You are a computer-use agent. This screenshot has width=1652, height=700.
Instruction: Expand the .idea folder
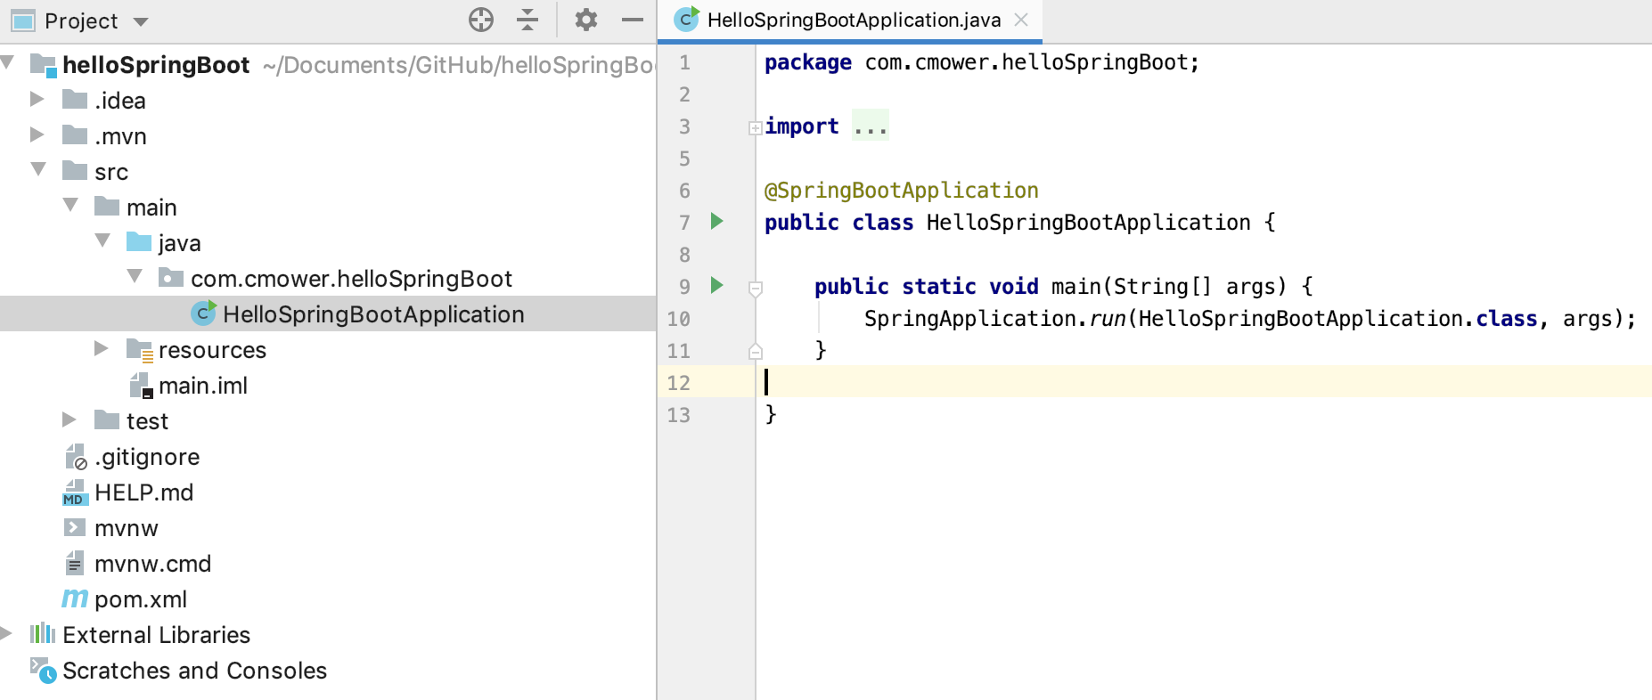pyautogui.click(x=37, y=99)
